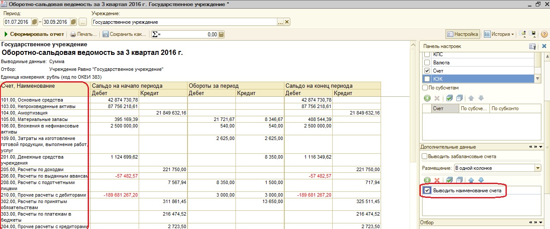Enable the По субсчетам checkbox
The width and height of the screenshot is (550, 229).
(425, 88)
